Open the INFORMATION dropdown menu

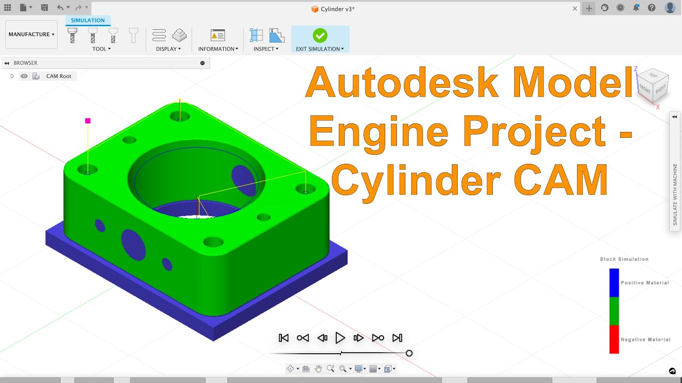(x=218, y=49)
